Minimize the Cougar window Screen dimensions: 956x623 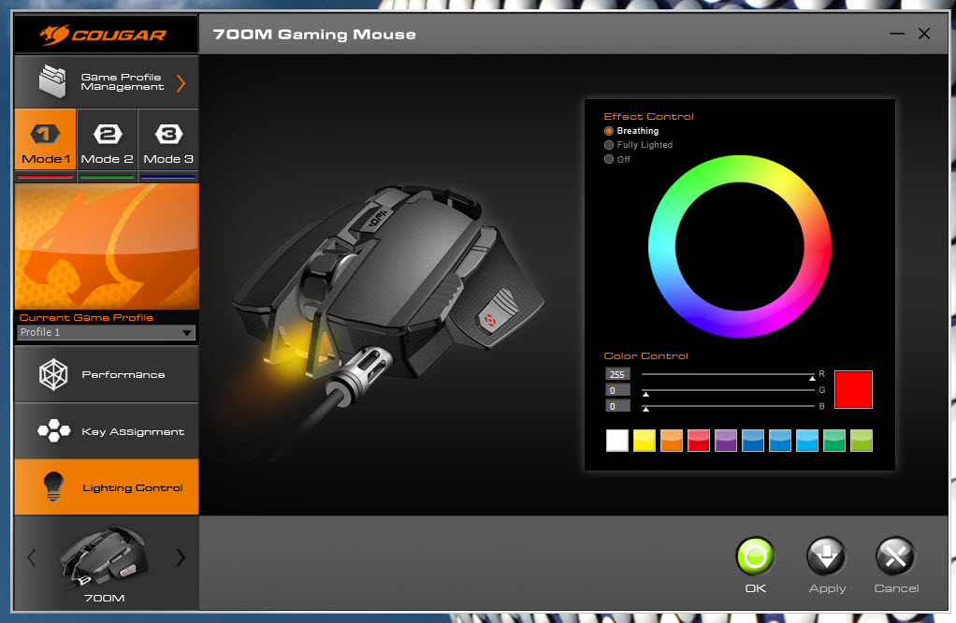click(897, 34)
